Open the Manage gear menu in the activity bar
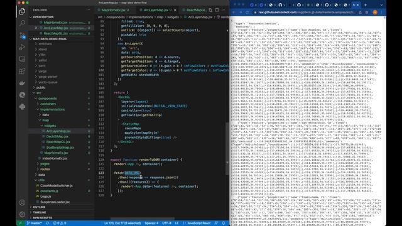 click(x=23, y=214)
